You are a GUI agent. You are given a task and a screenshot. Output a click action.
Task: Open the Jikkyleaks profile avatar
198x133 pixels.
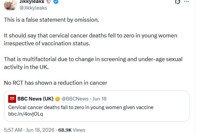10,5
